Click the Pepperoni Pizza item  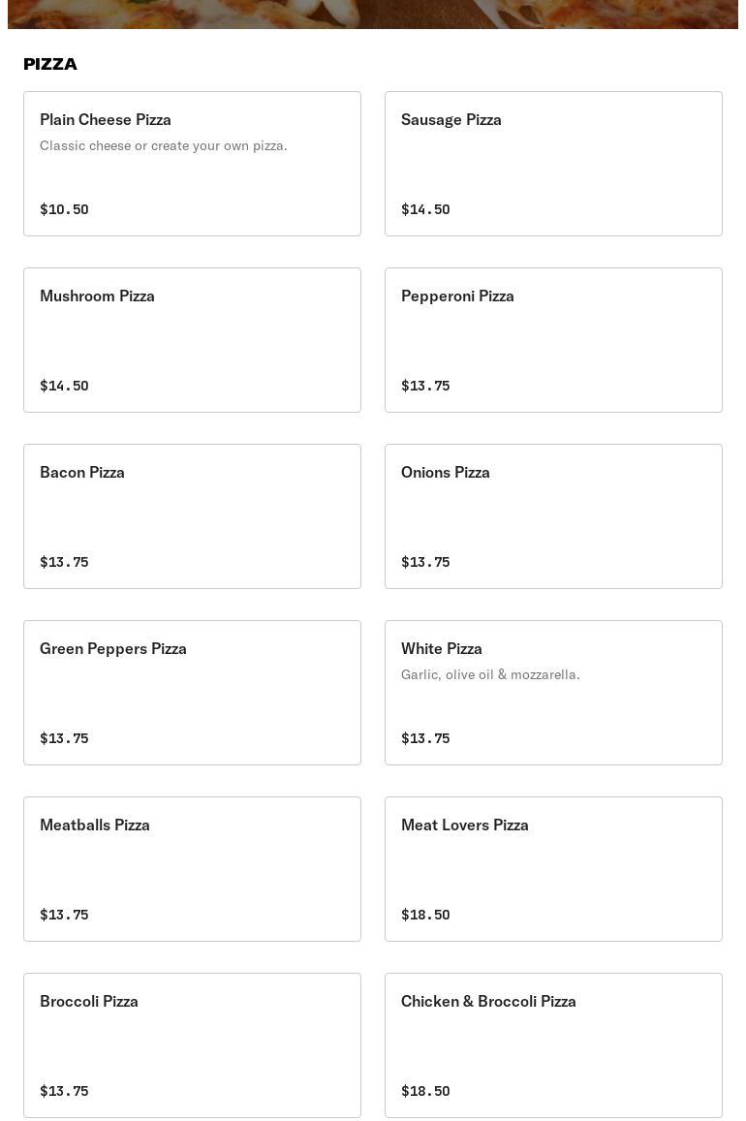pyautogui.click(x=553, y=340)
